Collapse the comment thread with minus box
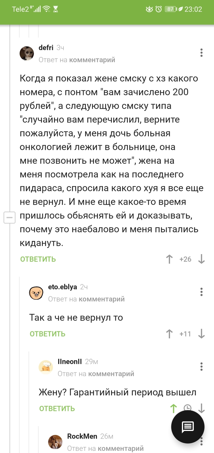Image resolution: width=214 pixels, height=453 pixels. pos(9,218)
